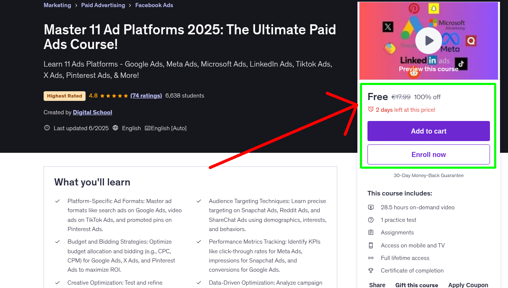Navigate to the Marketing breadcrumb
Image resolution: width=508 pixels, height=288 pixels.
[57, 5]
